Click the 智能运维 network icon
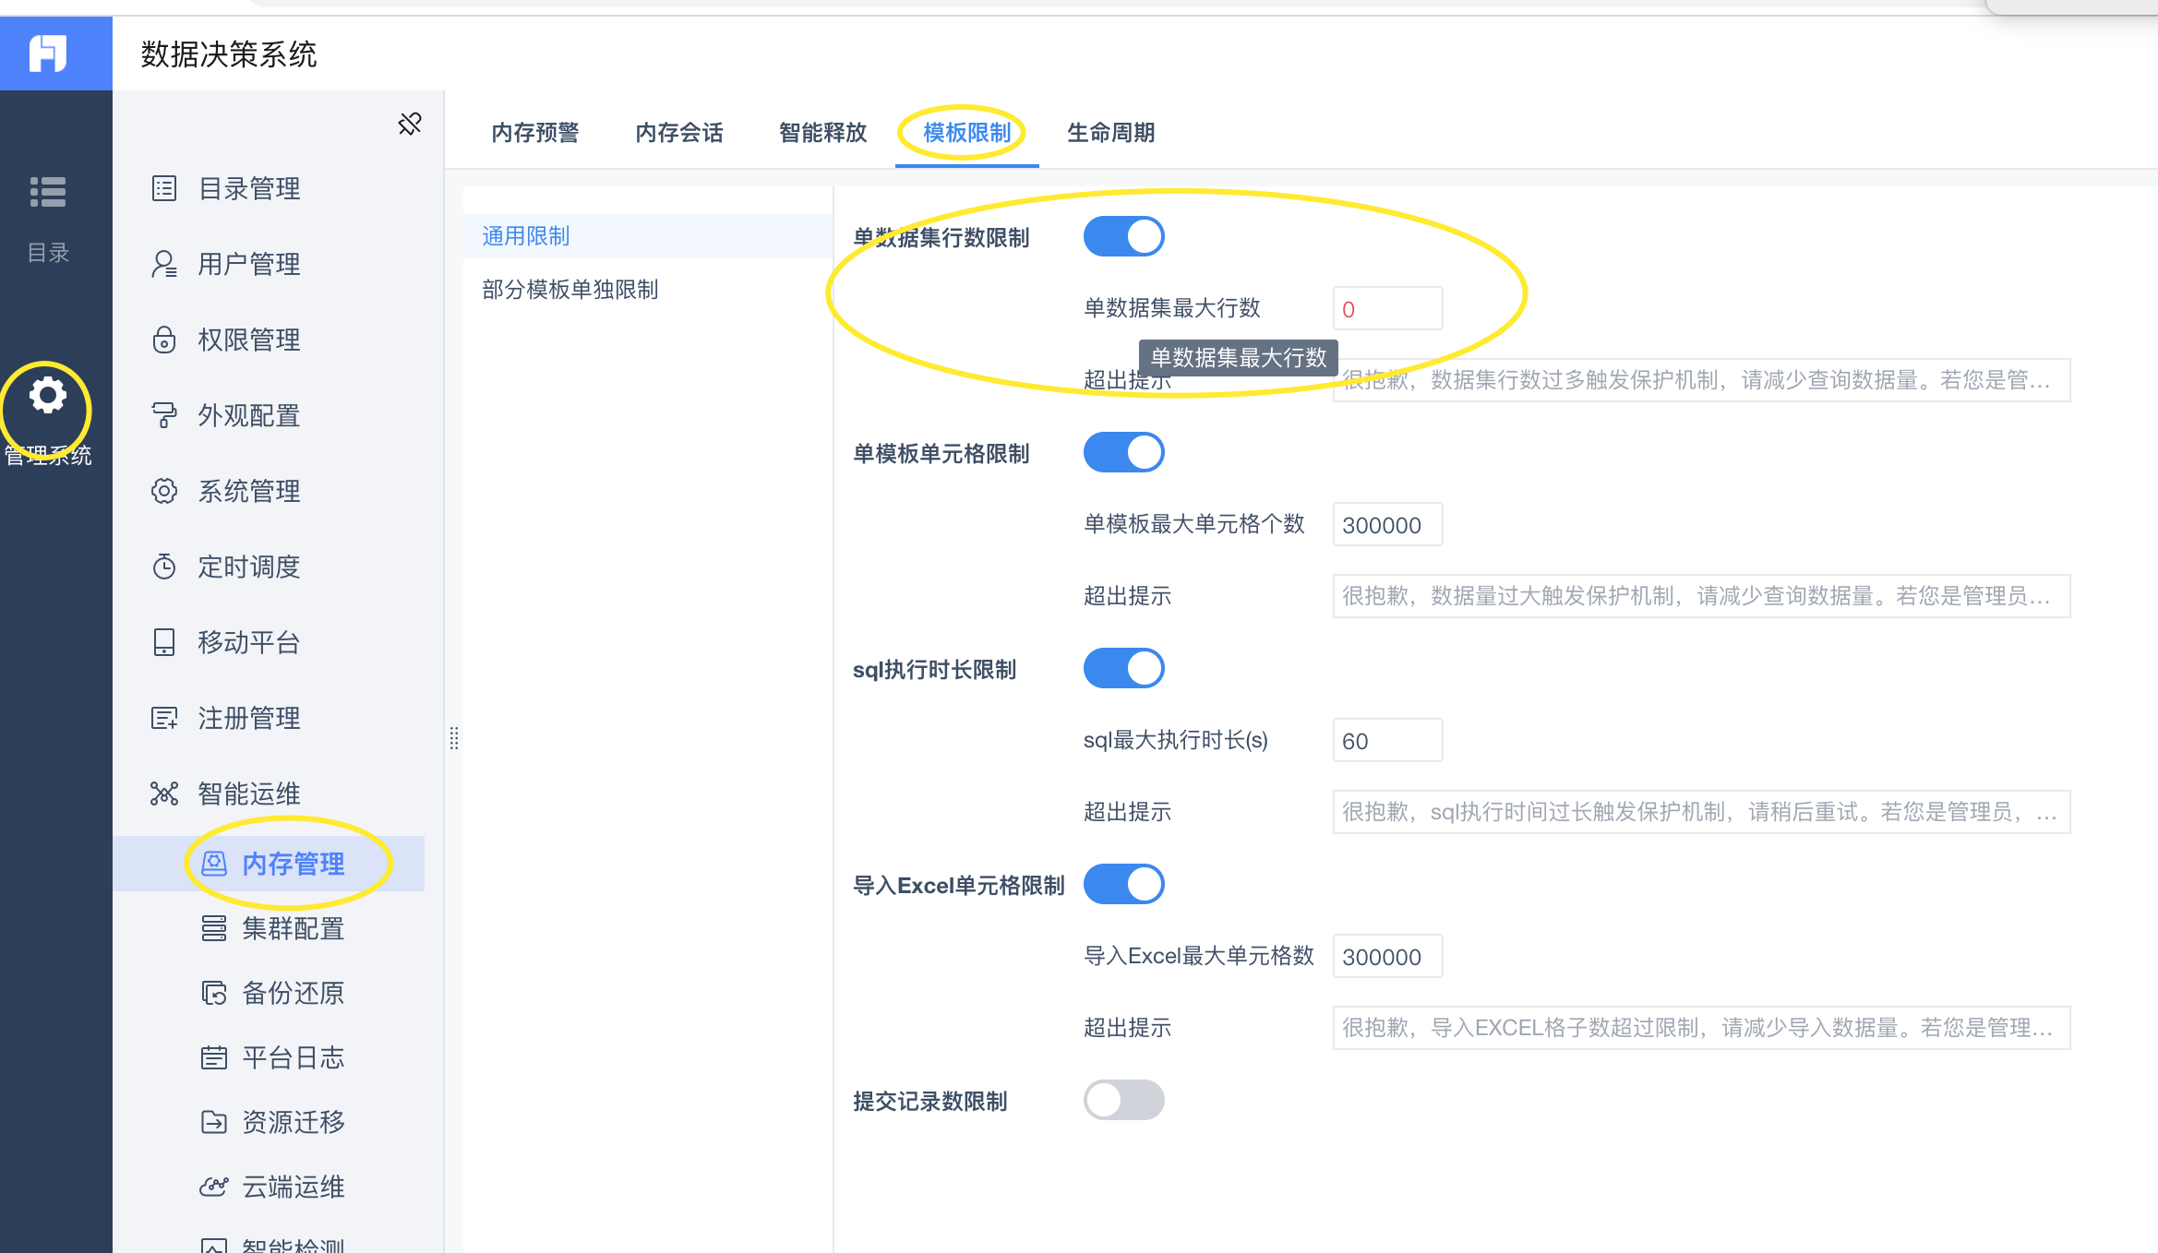 coord(164,794)
